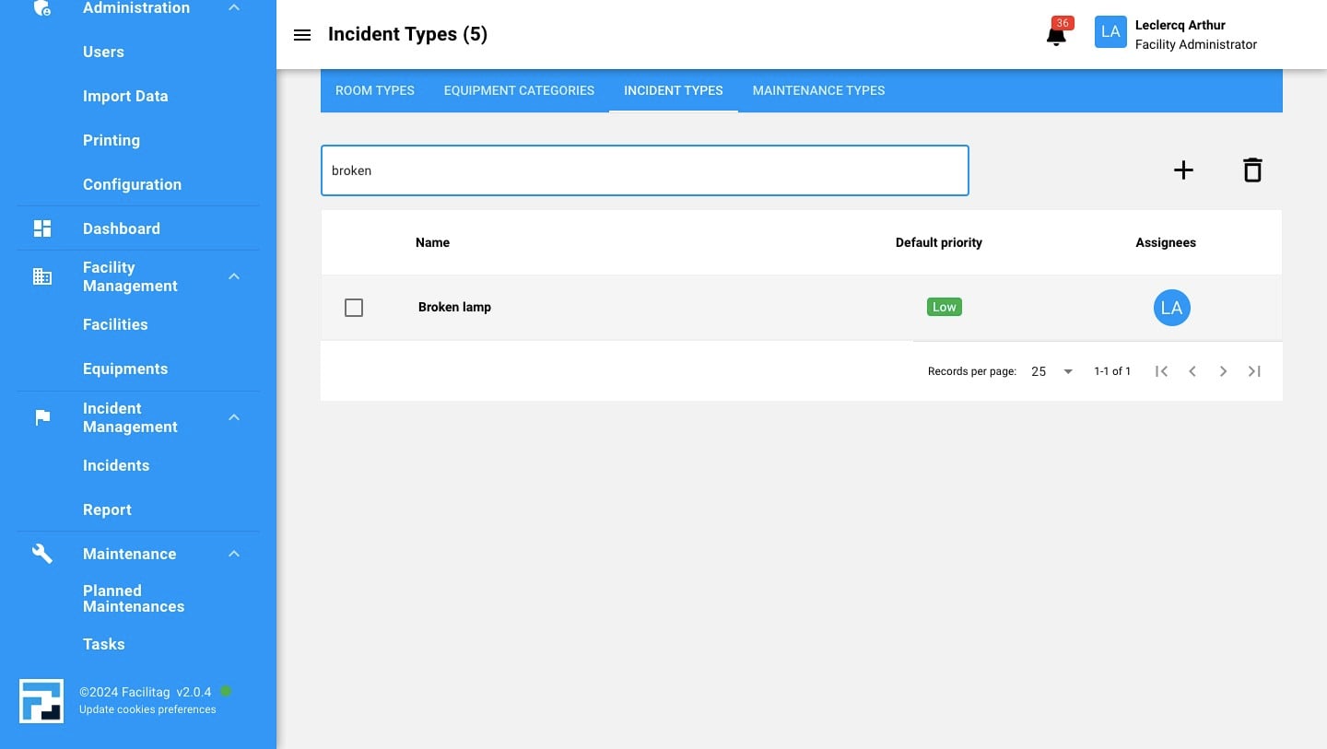Open the LA user avatar
The width and height of the screenshot is (1327, 749).
tap(1110, 31)
